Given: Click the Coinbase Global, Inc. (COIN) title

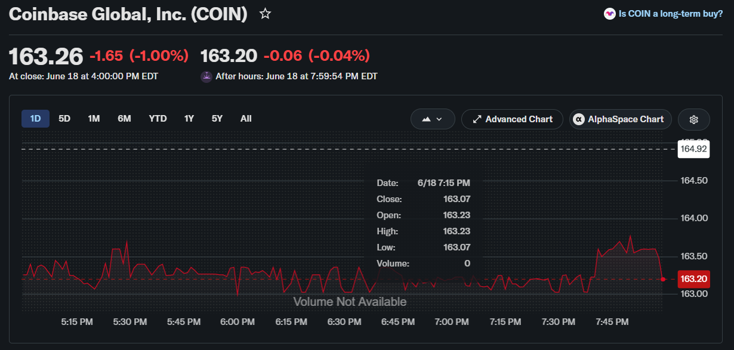Looking at the screenshot, I should (x=128, y=15).
